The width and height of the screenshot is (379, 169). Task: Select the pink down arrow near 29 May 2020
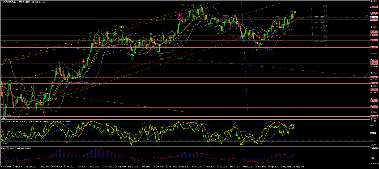[52, 83]
